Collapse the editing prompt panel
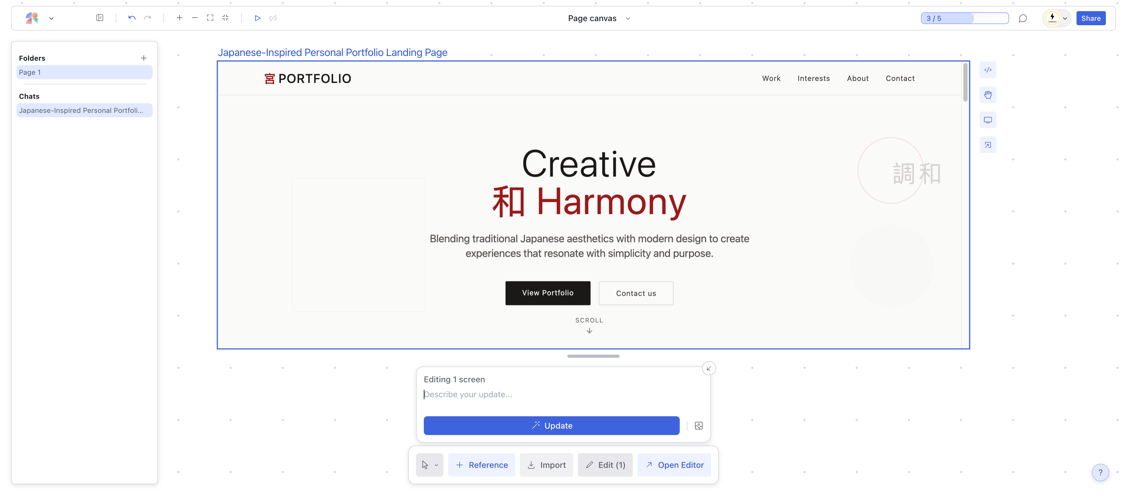 (x=709, y=368)
